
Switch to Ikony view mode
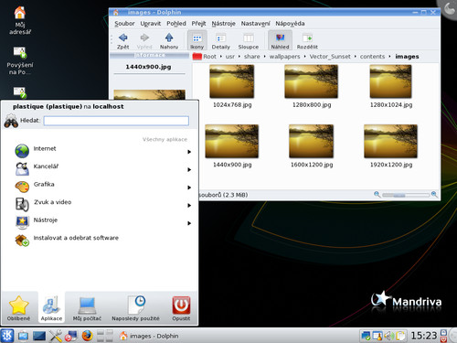tap(197, 41)
